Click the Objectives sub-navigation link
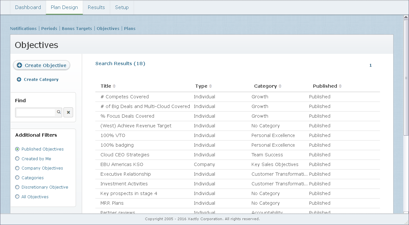The height and width of the screenshot is (225, 409). tap(108, 28)
